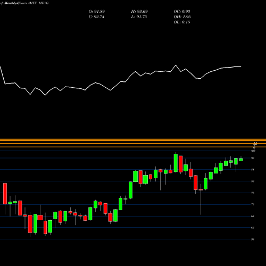This screenshot has height=266, width=266.
Task: Click the 72 price axis label
Action: (x=253, y=204)
